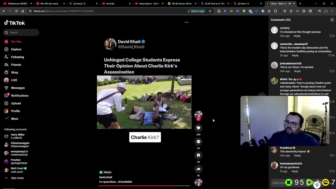Image resolution: width=336 pixels, height=189 pixels.
Task: Open Matt Court's followed account
Action: (x=16, y=170)
